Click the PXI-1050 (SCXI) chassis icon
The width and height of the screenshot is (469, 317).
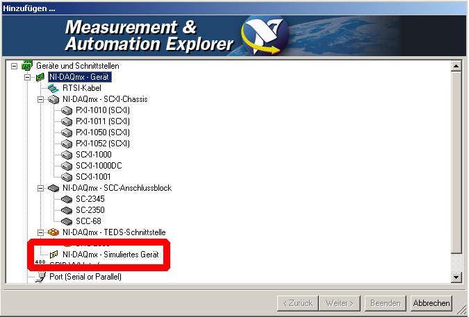tap(67, 132)
